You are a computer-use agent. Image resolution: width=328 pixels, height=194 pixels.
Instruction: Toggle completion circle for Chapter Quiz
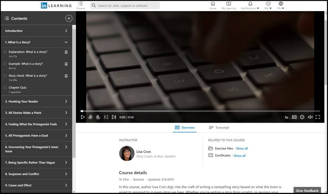tap(5, 87)
